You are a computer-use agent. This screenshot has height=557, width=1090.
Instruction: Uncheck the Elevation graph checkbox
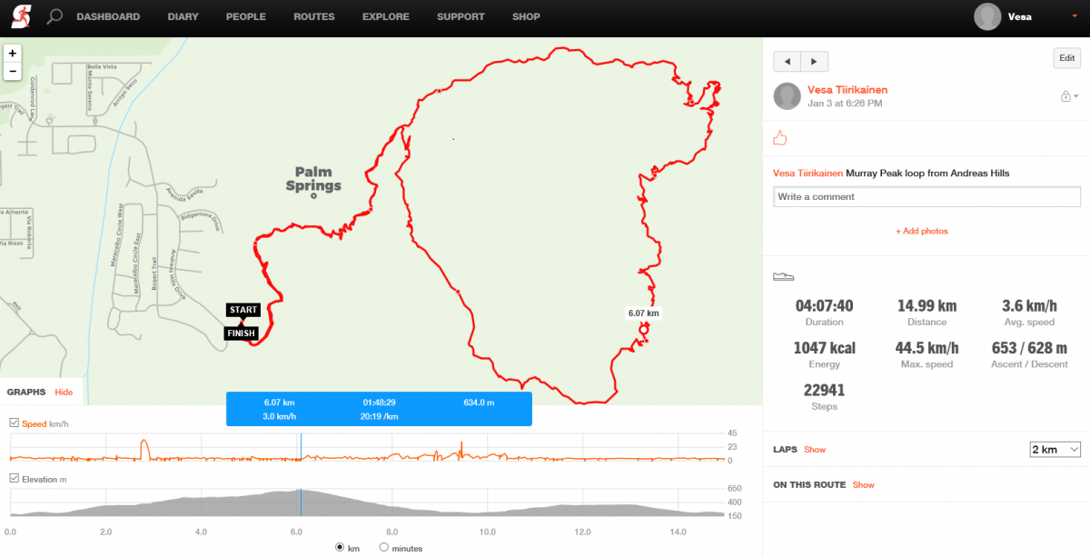click(x=14, y=479)
